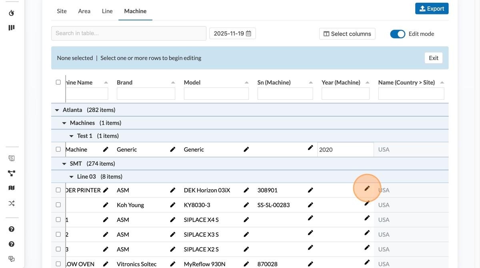Open the kanban board sidebar icon
Screen dimensions: 480x268
point(12,28)
